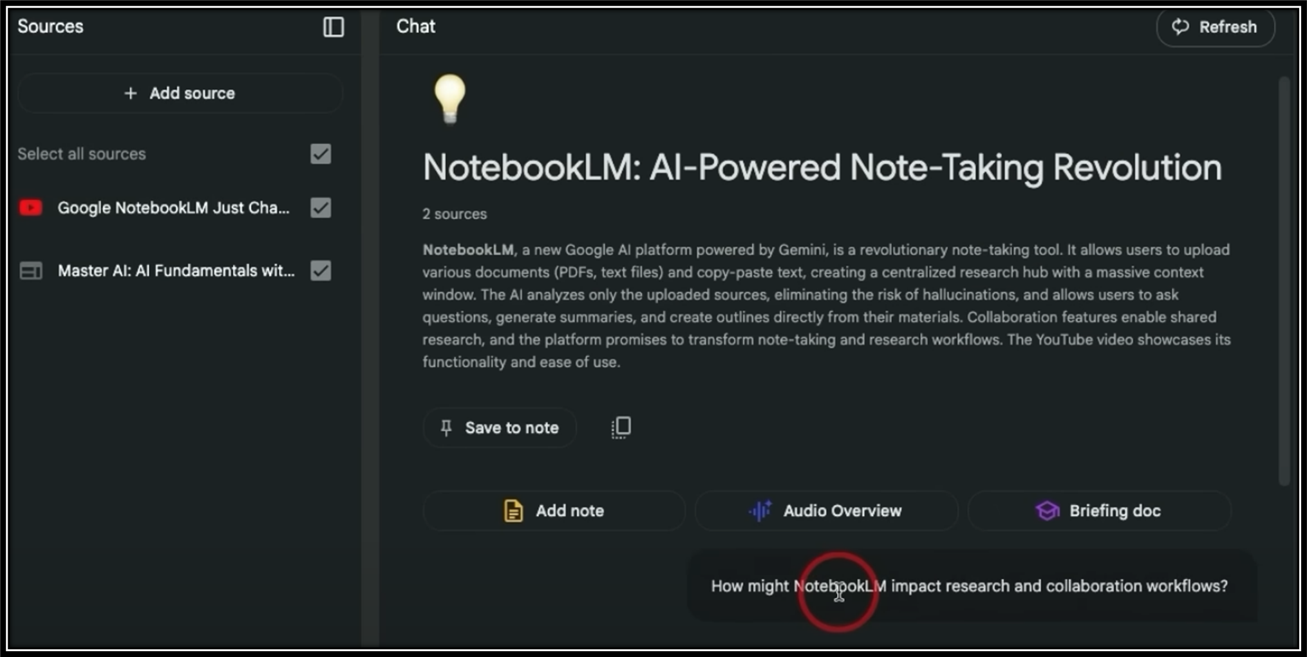
Task: Create a new note with Add note
Action: point(554,511)
